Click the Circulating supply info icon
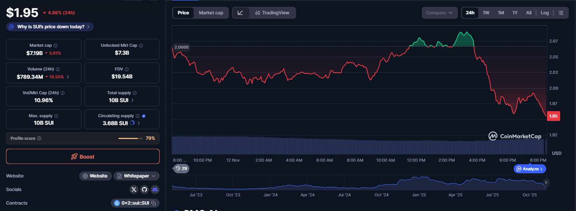 [138, 116]
